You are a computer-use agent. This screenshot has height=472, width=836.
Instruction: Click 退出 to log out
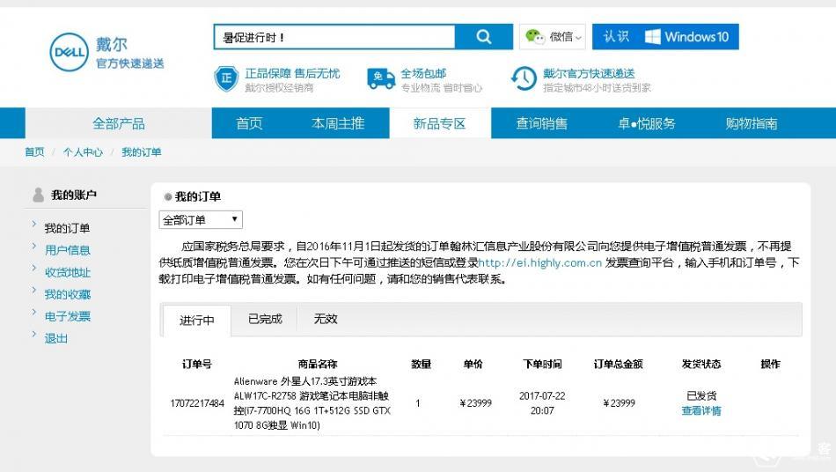point(56,338)
